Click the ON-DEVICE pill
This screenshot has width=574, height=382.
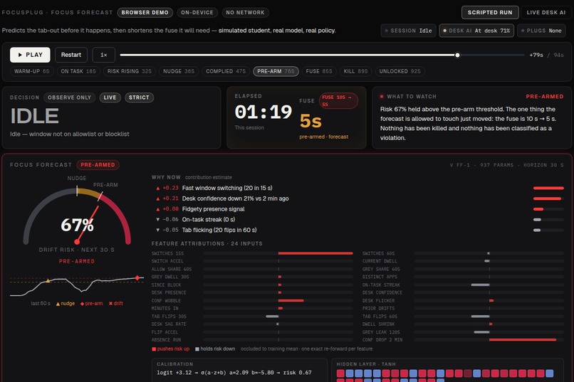(197, 12)
